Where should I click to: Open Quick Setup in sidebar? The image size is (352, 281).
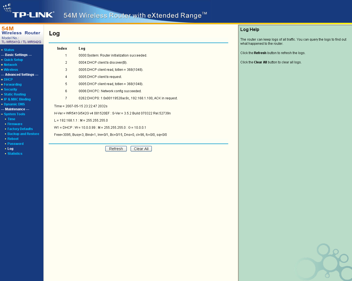click(x=13, y=60)
